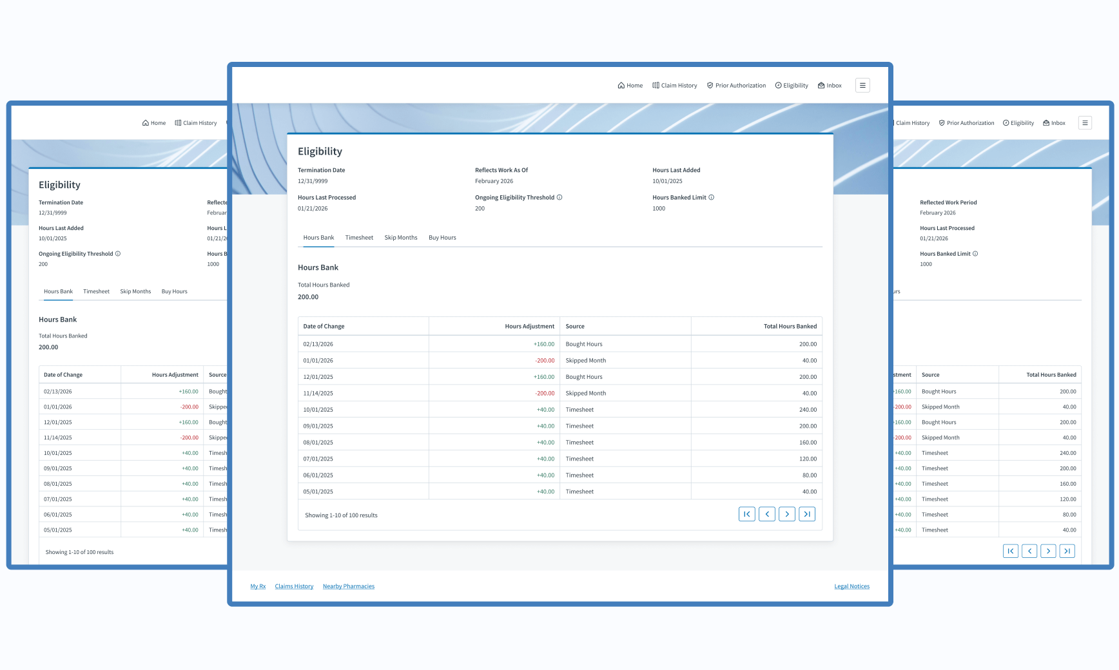Image resolution: width=1119 pixels, height=670 pixels.
Task: Switch to the Timesheet tab in center panel
Action: tap(359, 238)
